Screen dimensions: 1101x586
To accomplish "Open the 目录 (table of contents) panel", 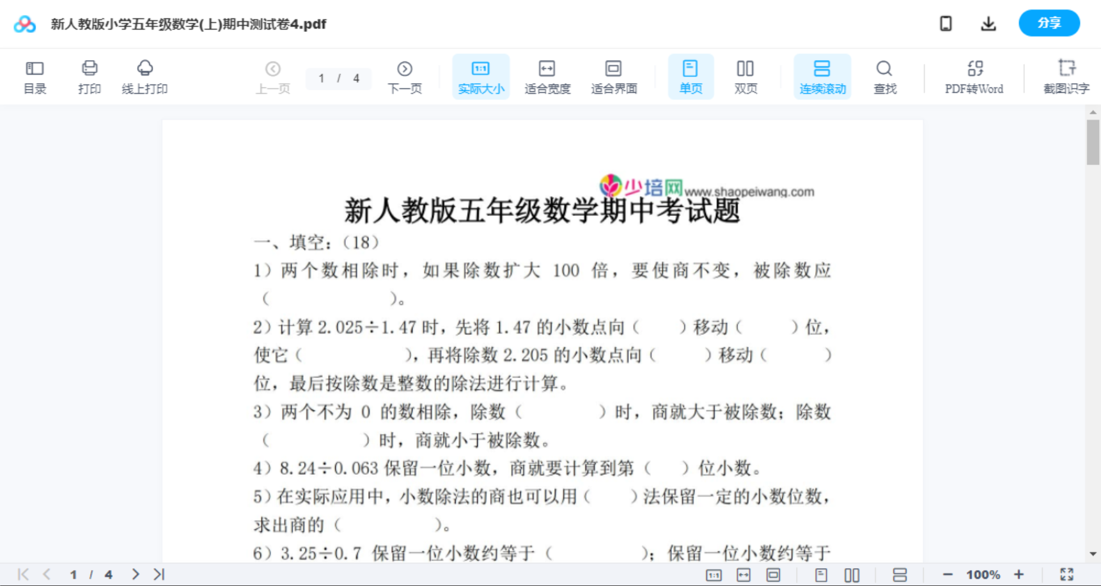I will pos(35,76).
